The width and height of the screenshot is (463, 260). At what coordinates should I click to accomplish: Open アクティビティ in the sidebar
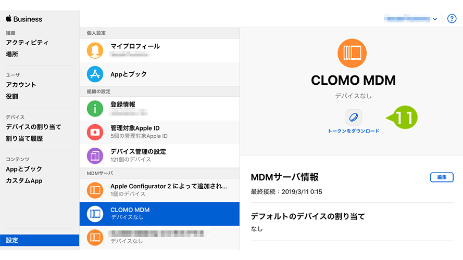click(27, 43)
